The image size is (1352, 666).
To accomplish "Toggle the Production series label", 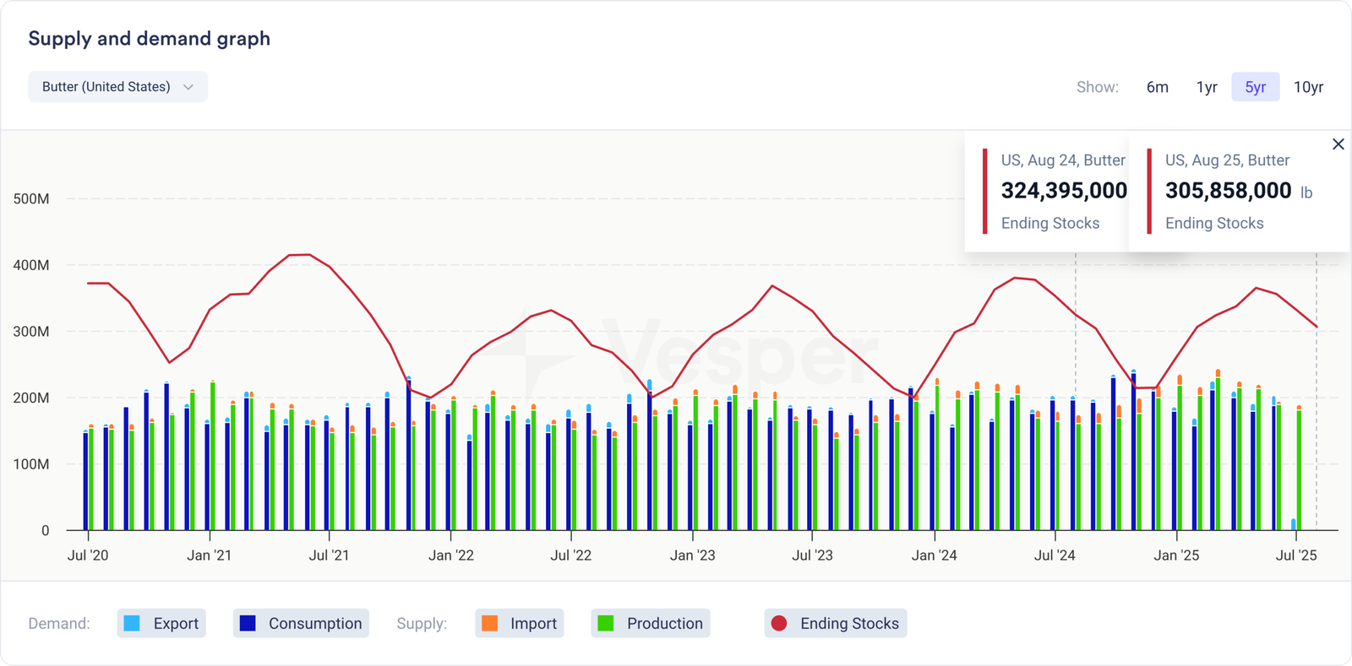I will coord(664,623).
